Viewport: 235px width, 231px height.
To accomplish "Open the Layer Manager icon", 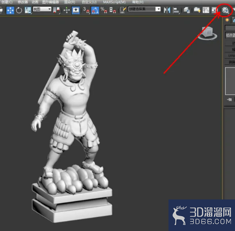I will pos(187,10).
